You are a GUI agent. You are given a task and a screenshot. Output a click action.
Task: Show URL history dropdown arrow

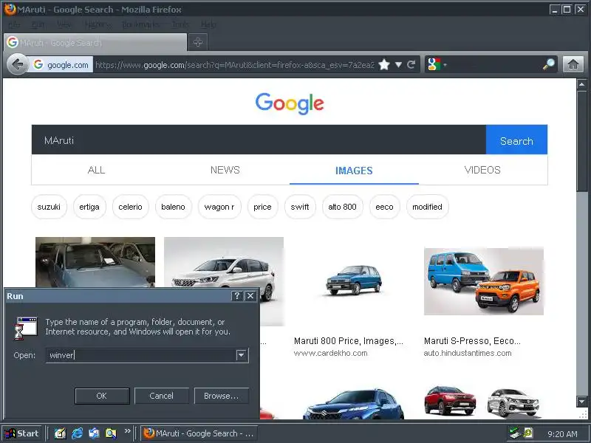398,65
